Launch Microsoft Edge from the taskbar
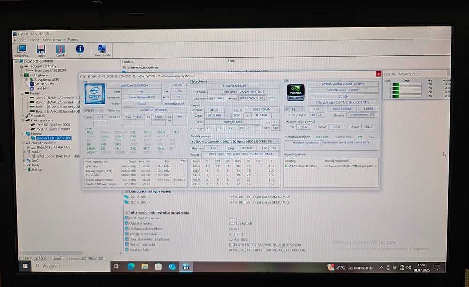This screenshot has height=287, width=469. 131,266
